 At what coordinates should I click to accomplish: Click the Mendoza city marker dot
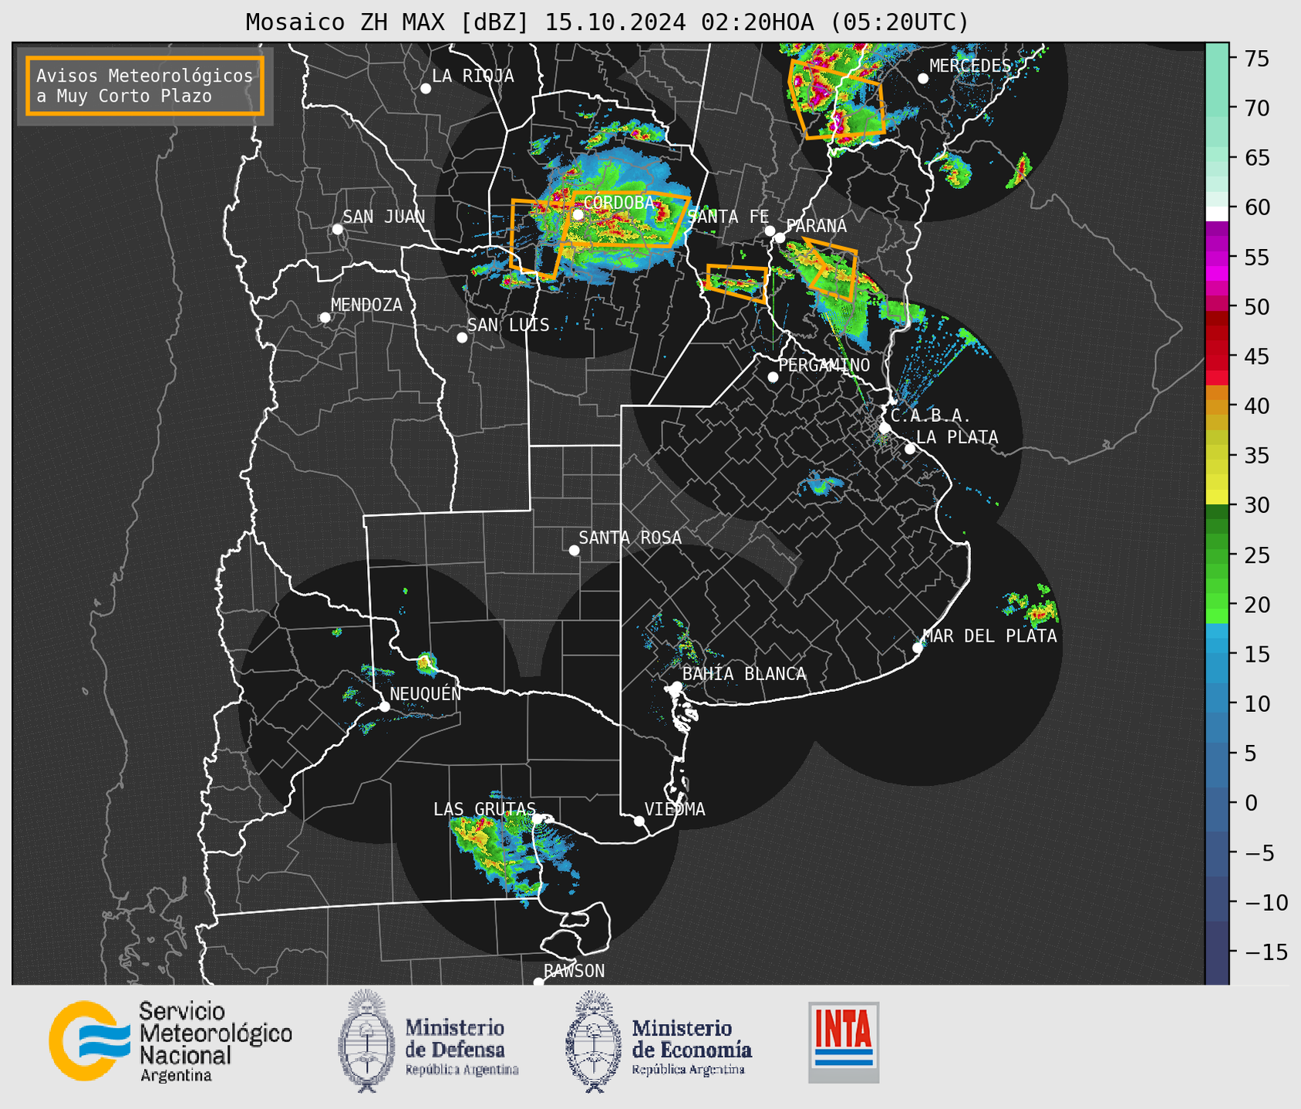click(325, 318)
